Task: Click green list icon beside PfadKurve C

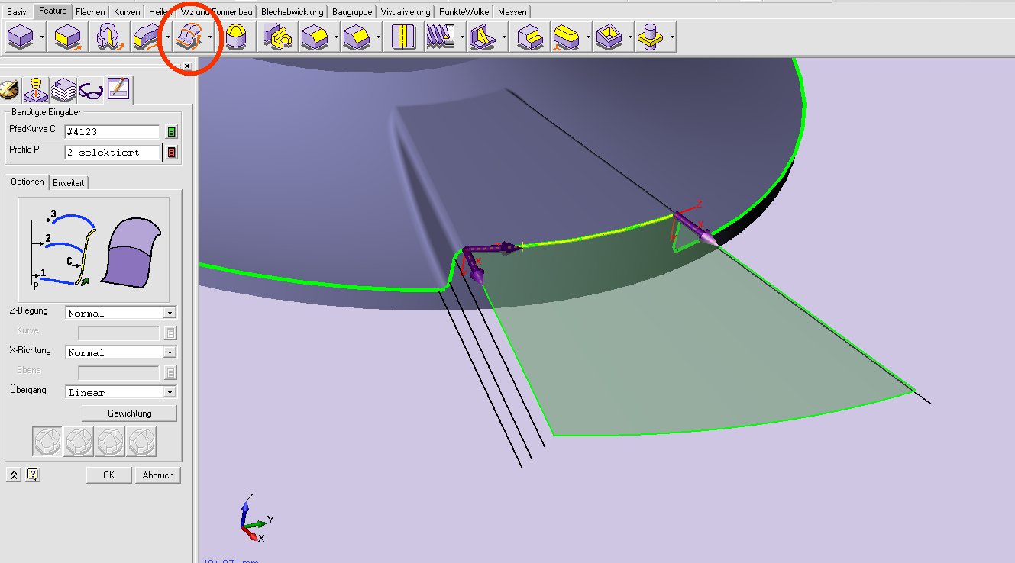Action: tap(171, 131)
